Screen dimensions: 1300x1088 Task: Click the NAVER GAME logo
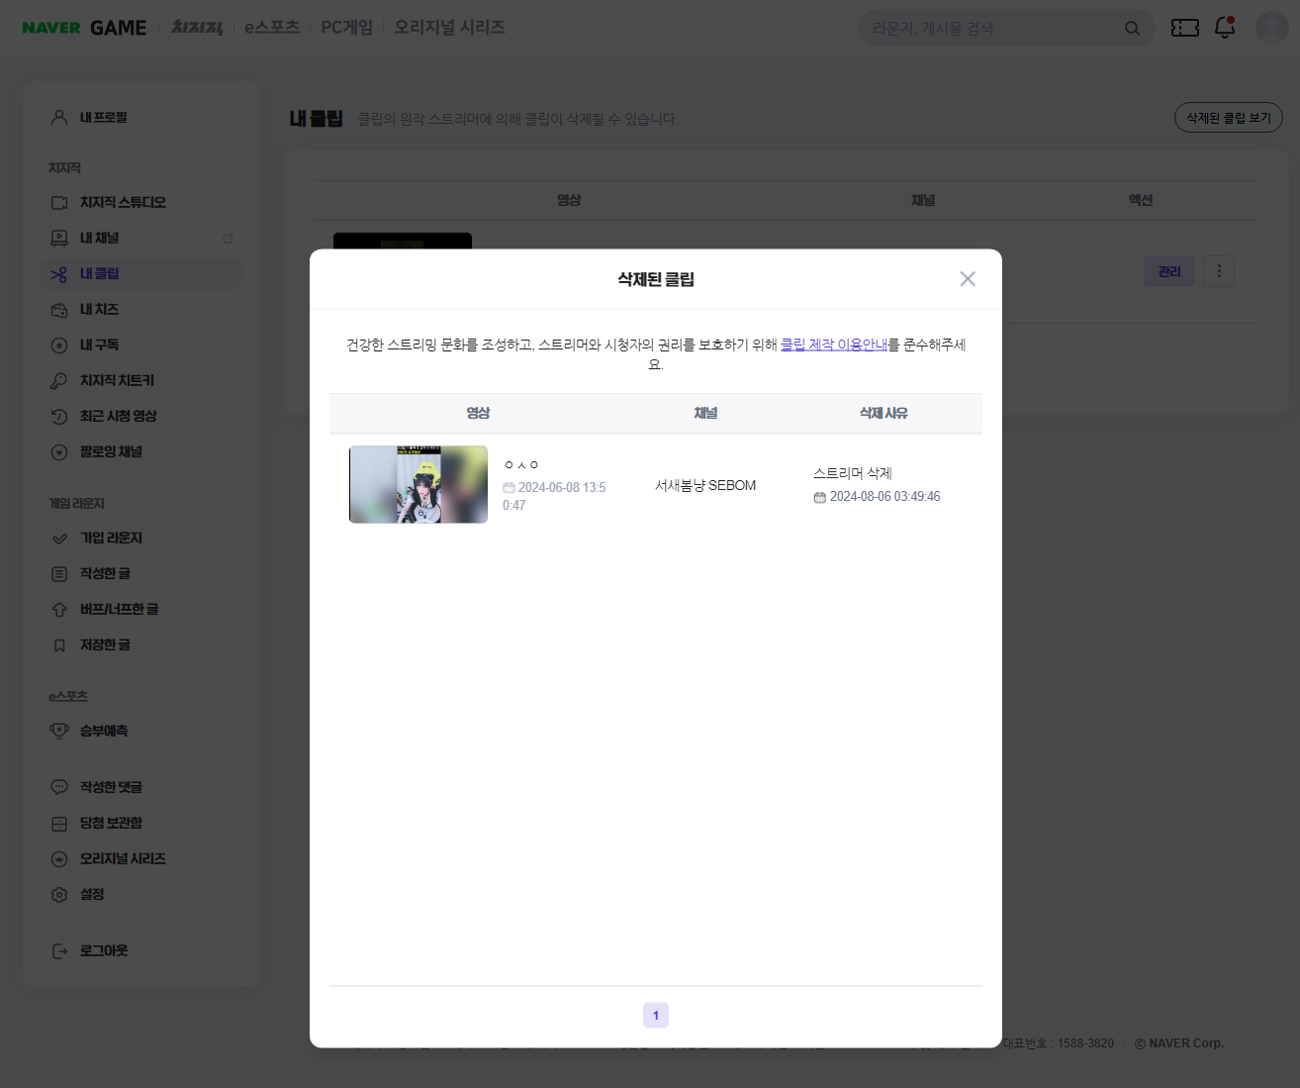point(84,28)
